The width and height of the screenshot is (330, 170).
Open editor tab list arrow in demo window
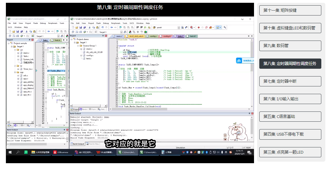[249, 36]
